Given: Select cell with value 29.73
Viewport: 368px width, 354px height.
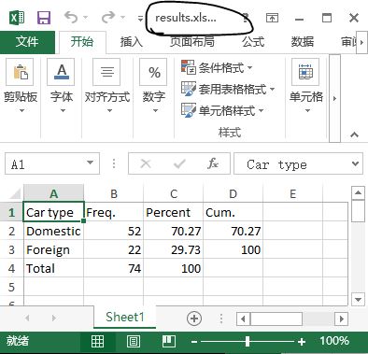Looking at the screenshot, I should click(x=174, y=249).
